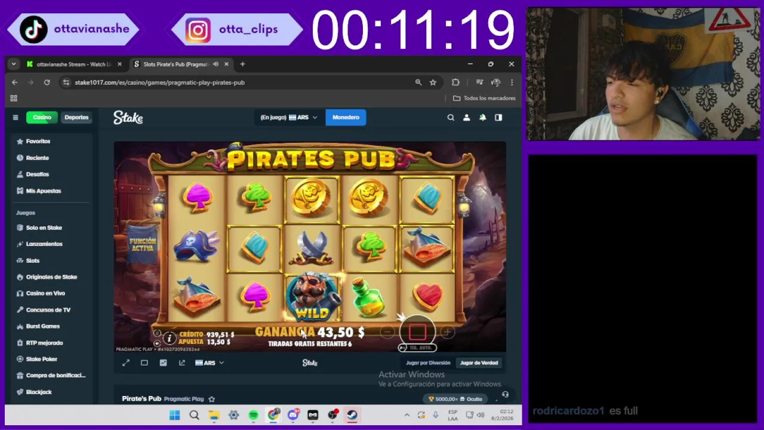The height and width of the screenshot is (430, 764).
Task: Open Todos los marcadores folder
Action: click(484, 98)
